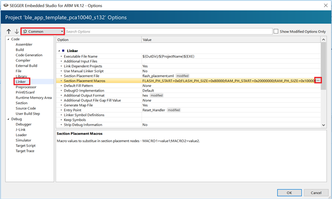Toggle Show Modified Options Only checkbox

pyautogui.click(x=276, y=31)
